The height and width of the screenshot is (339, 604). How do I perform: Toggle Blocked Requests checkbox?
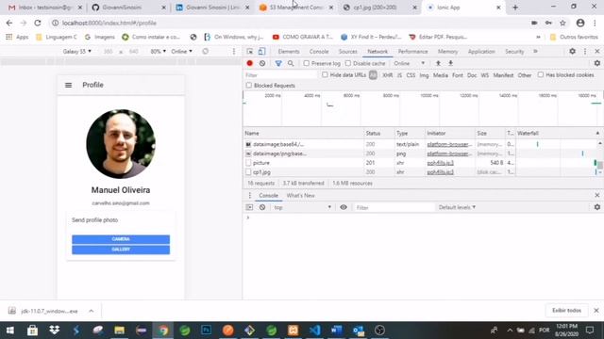[249, 86]
